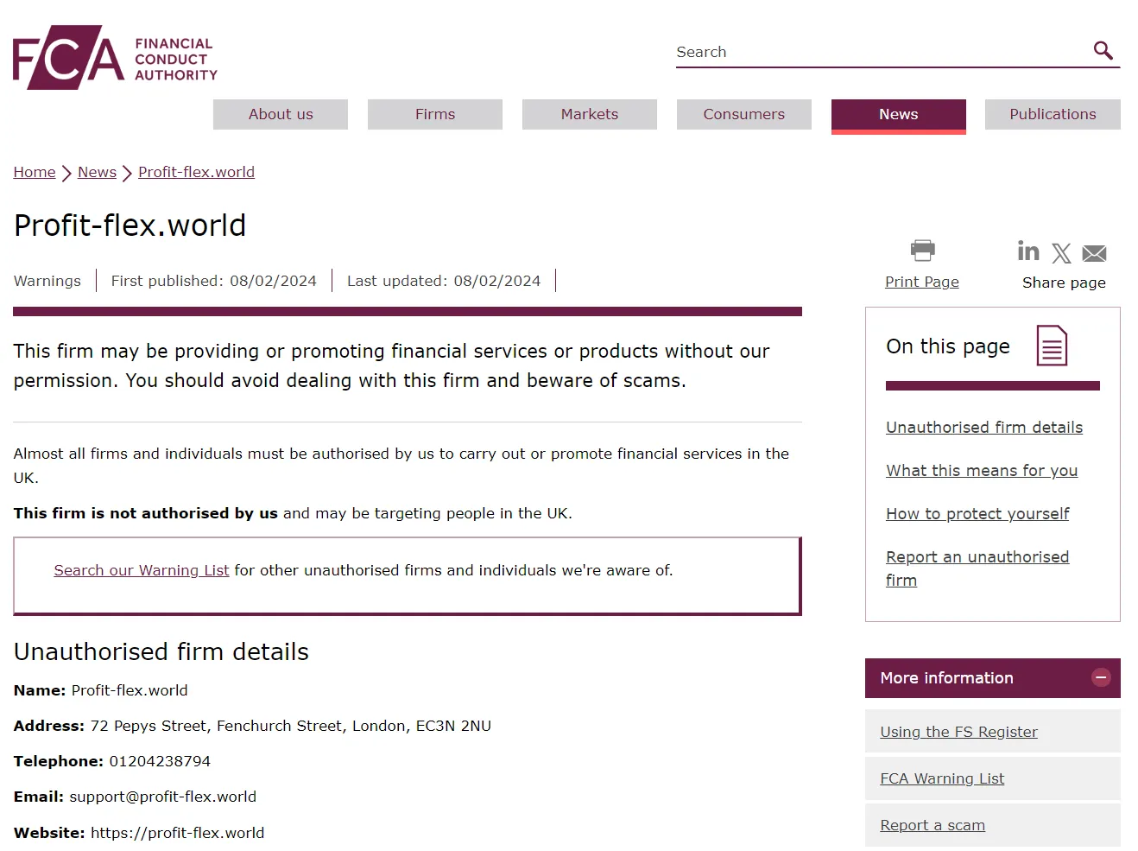
Task: Click the search magnifier icon
Action: coord(1103,50)
